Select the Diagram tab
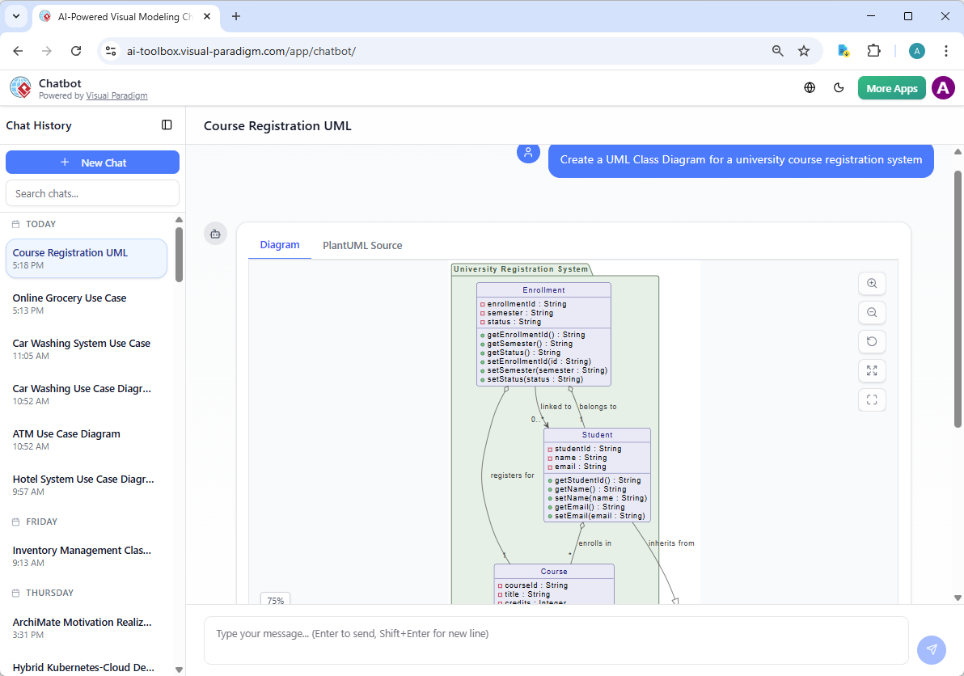The width and height of the screenshot is (964, 676). [280, 245]
